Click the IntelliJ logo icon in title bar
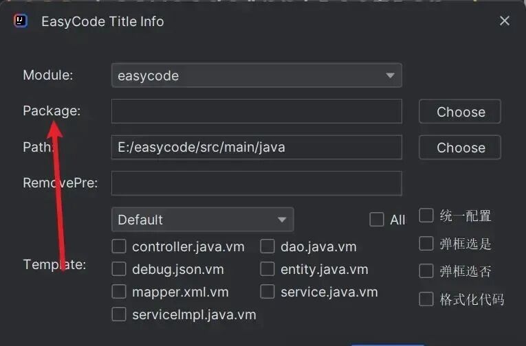The width and height of the screenshot is (526, 346). tap(21, 21)
